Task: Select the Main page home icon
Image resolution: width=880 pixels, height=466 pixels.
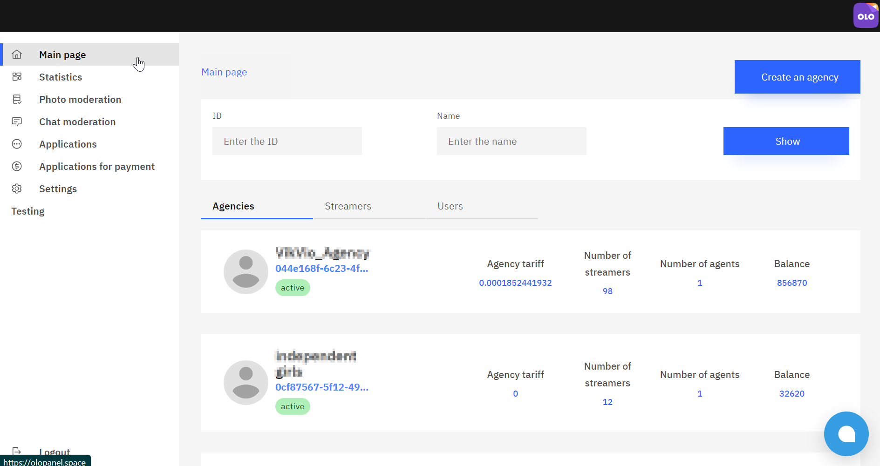Action: pyautogui.click(x=17, y=54)
